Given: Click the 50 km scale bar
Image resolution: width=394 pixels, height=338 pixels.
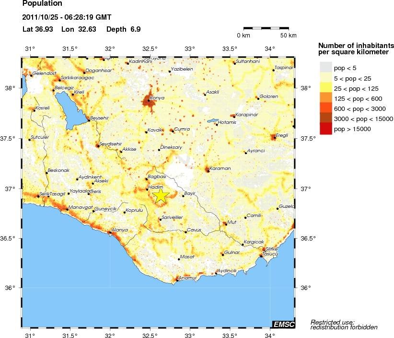Looking at the screenshot, I should tap(266, 29).
